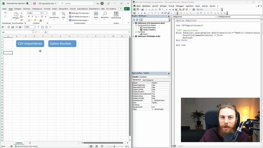Viewport: 263px width, 148px height.
Task: Open the Entwicklertools ribbon tab
Action: (x=94, y=9)
